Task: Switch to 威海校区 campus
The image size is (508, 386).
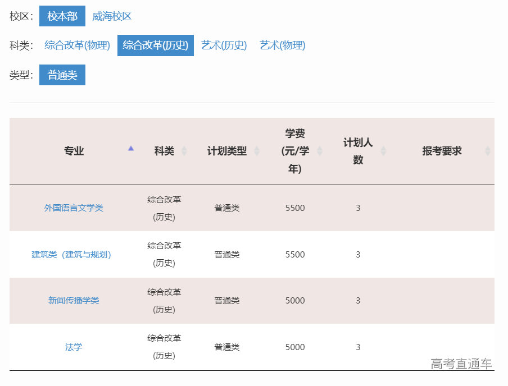Action: point(112,16)
